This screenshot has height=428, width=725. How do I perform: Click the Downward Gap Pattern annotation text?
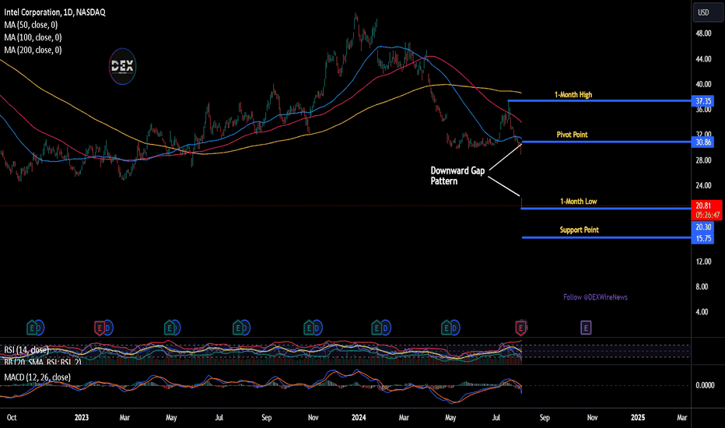click(457, 176)
